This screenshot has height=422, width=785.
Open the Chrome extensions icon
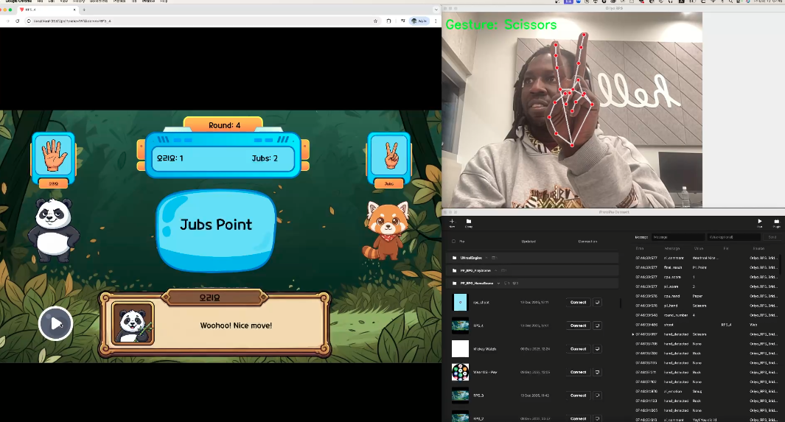pos(388,21)
